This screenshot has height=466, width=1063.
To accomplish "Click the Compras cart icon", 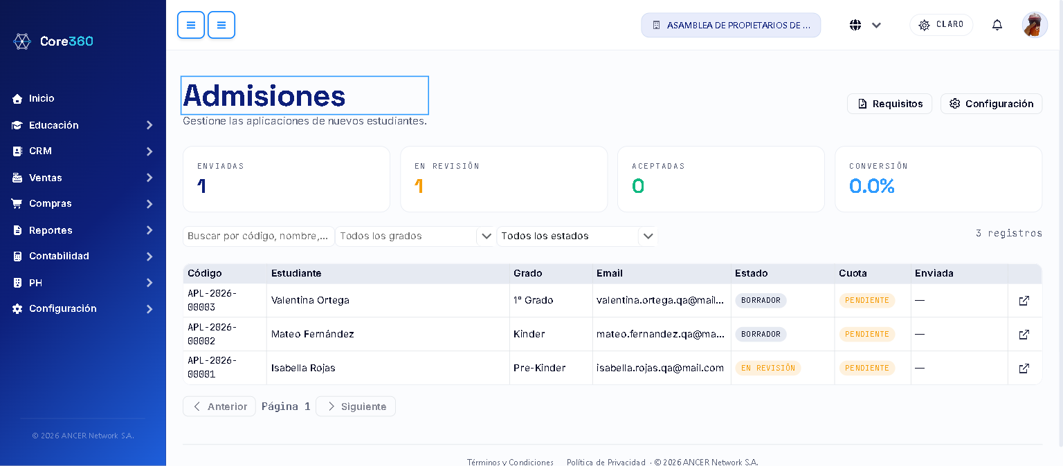I will [17, 203].
